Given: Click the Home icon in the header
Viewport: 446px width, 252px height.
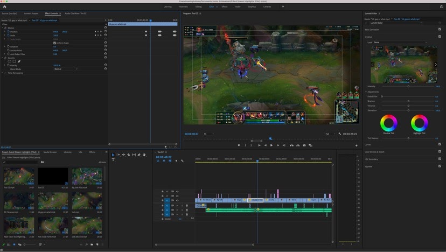Looking at the screenshot, I should 4,6.
